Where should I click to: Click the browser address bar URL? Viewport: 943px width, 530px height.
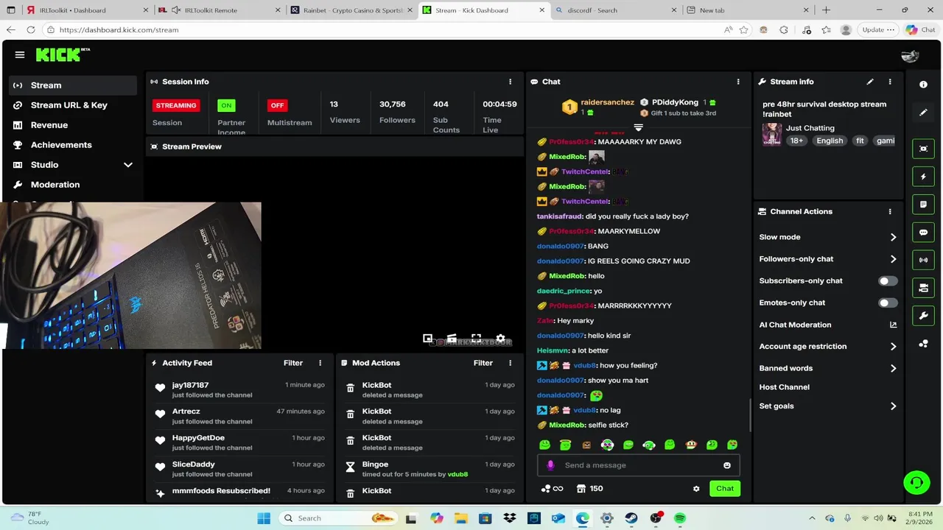click(119, 30)
